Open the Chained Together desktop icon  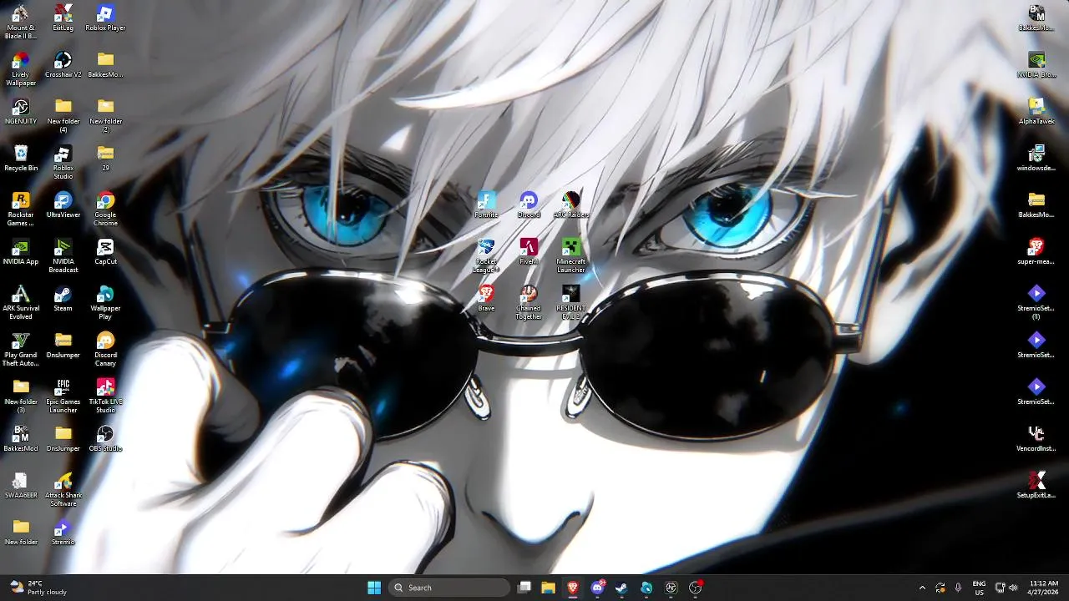point(529,303)
